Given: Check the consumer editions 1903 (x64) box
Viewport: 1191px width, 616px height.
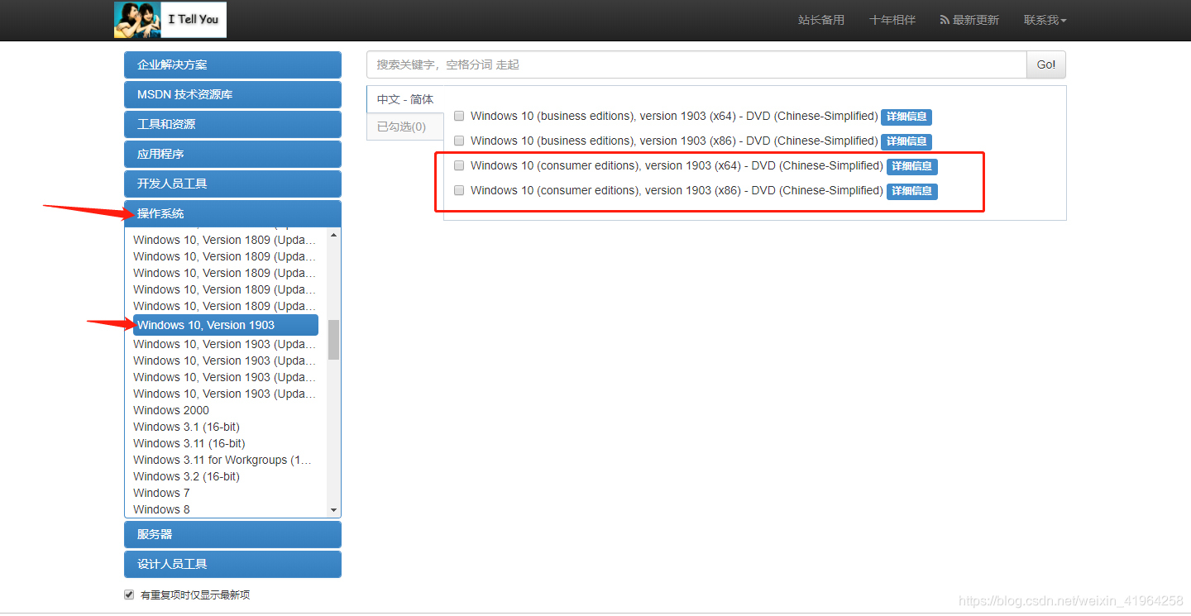Looking at the screenshot, I should click(x=459, y=166).
